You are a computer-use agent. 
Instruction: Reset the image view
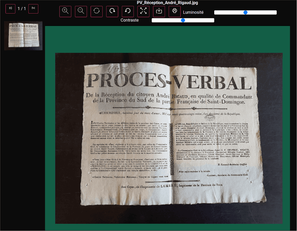point(97,12)
